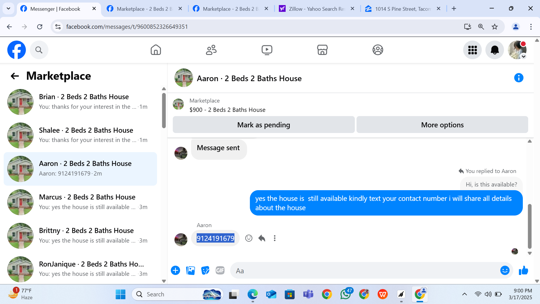Open Shalee's 2 Beds 2 Baths conversation

(80, 135)
